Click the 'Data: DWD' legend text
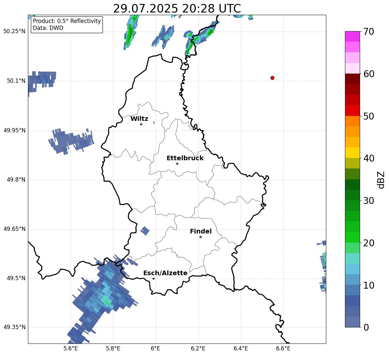Viewport: 389px width, 355px height. point(48,28)
